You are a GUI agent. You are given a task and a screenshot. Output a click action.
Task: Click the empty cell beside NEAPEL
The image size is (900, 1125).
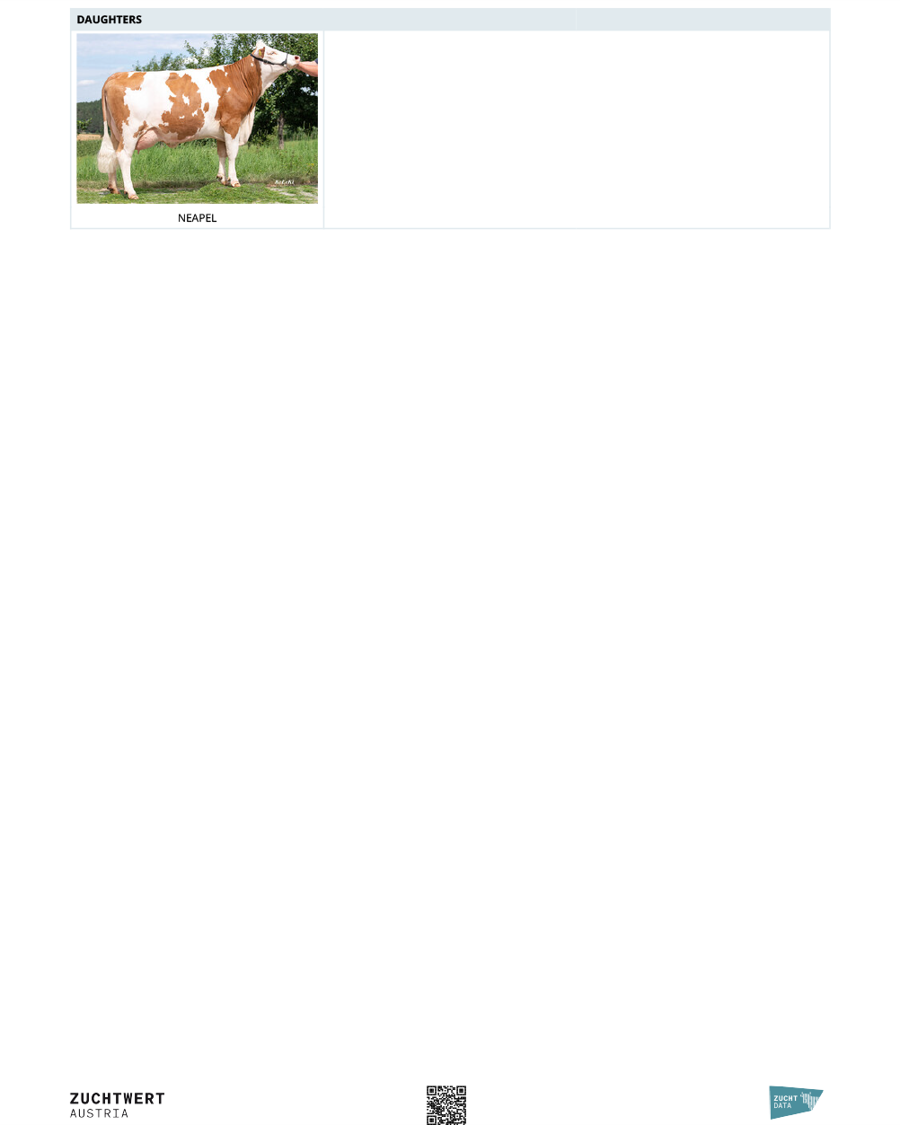pos(577,129)
